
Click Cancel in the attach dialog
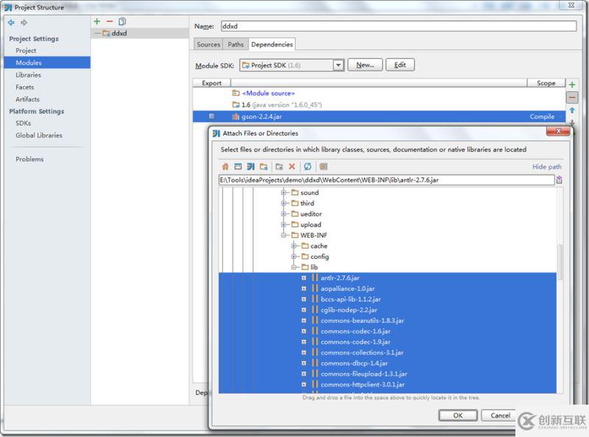coord(501,415)
